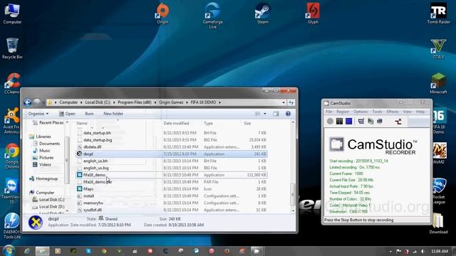Open the CamStudio File menu
Screen dimensions: 456x256
pyautogui.click(x=329, y=112)
